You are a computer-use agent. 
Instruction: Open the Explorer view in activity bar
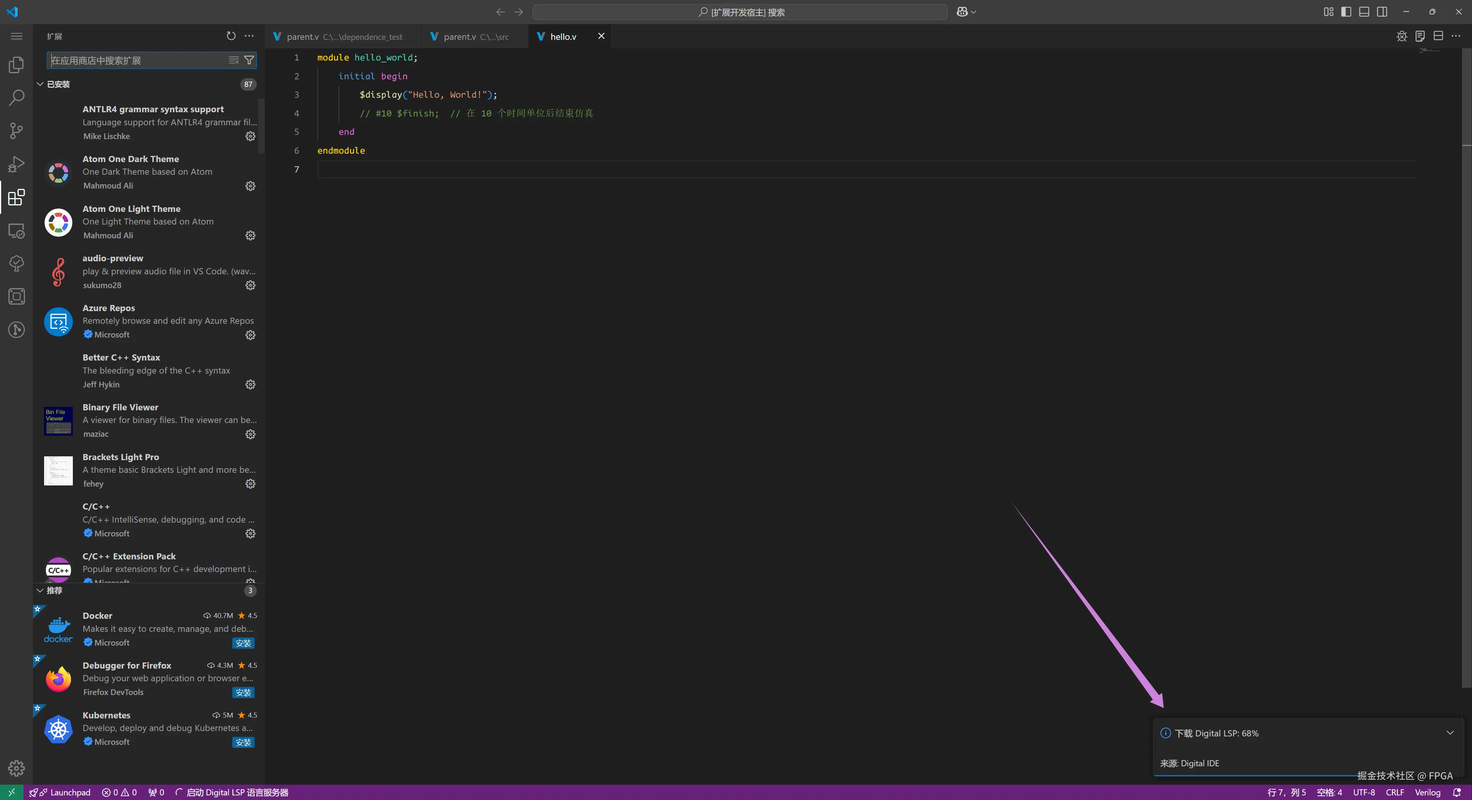point(16,64)
